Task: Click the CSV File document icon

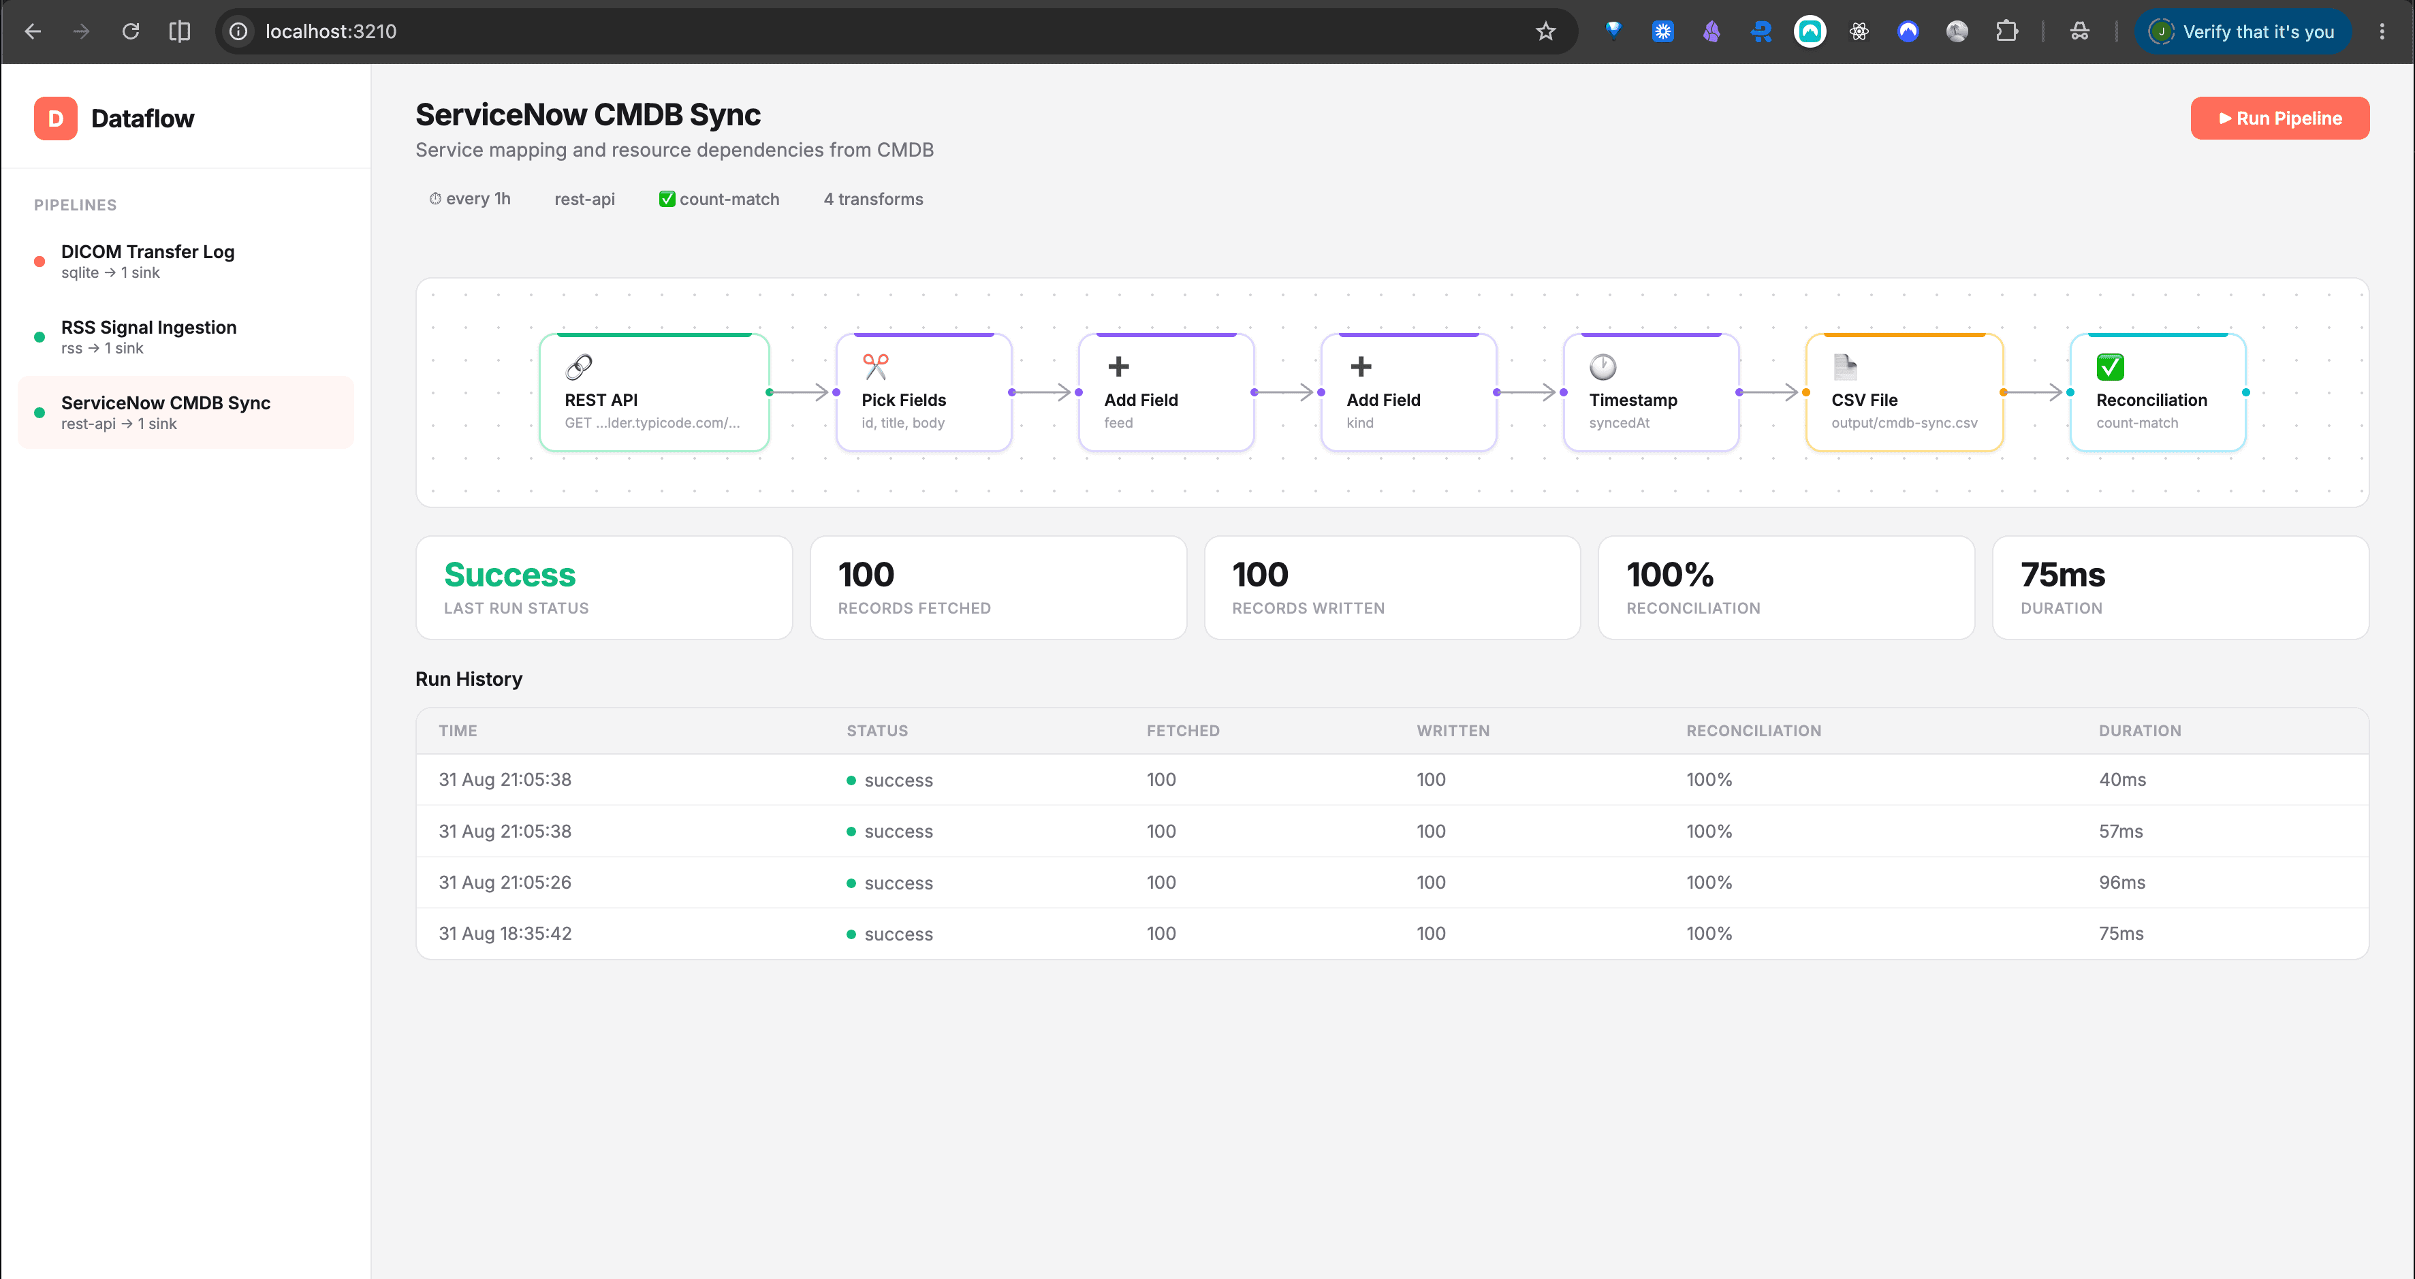Action: [1845, 366]
